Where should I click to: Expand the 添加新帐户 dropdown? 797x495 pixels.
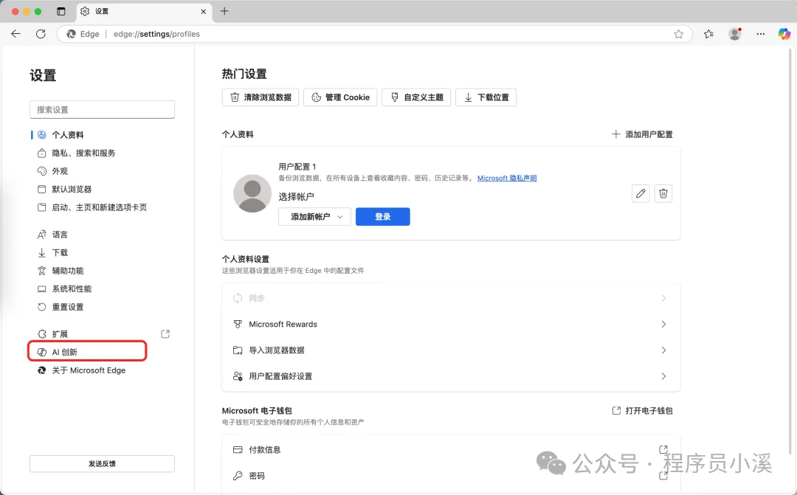[314, 216]
